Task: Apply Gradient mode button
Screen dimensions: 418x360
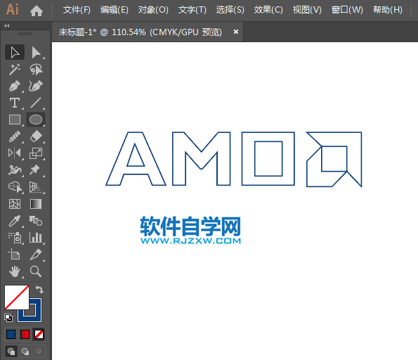Action: click(x=25, y=335)
